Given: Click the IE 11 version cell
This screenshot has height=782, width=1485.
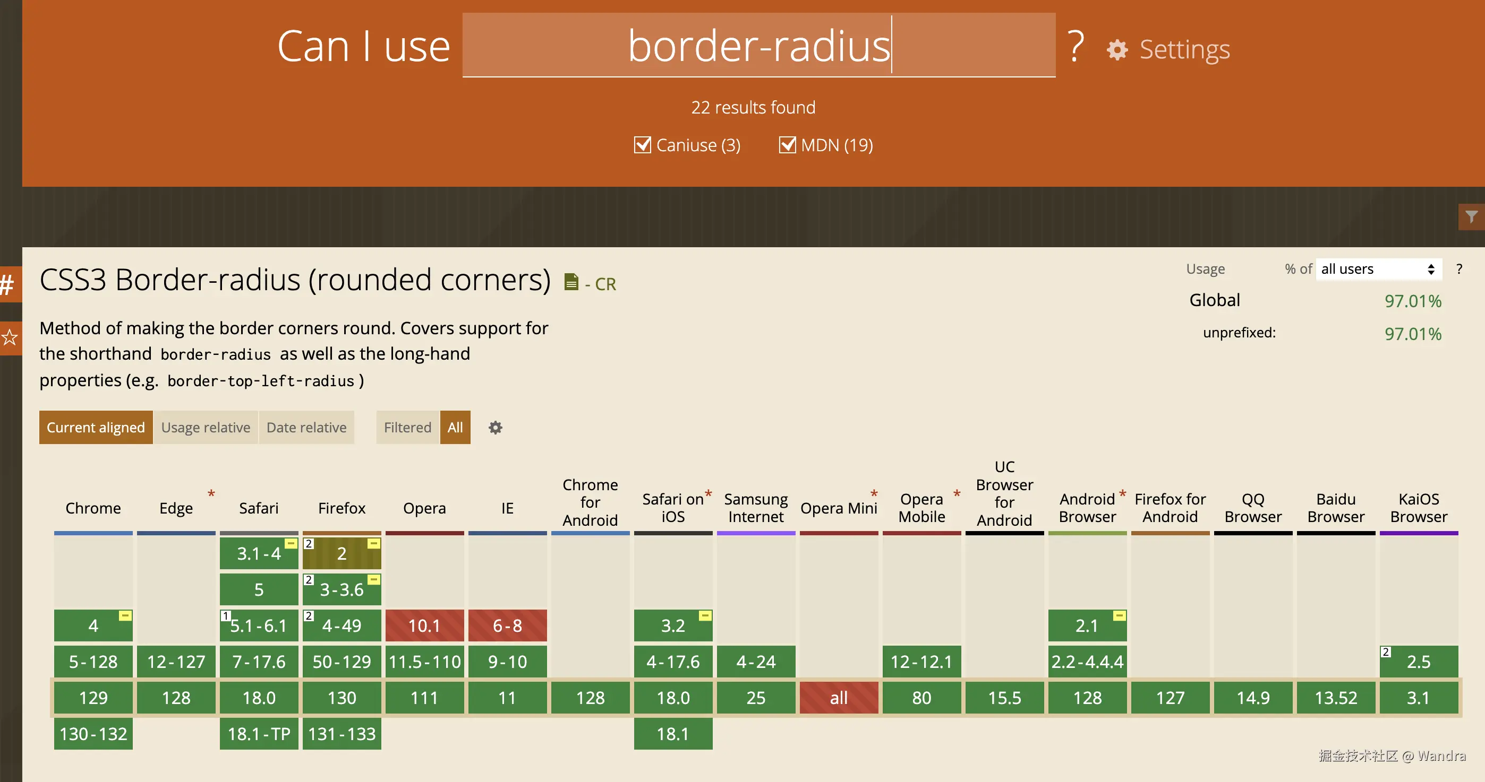Looking at the screenshot, I should tap(507, 698).
